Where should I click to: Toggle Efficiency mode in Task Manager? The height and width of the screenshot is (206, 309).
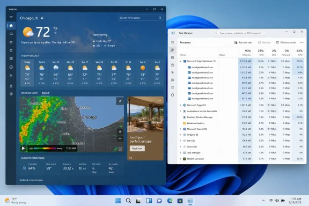tap(286, 42)
